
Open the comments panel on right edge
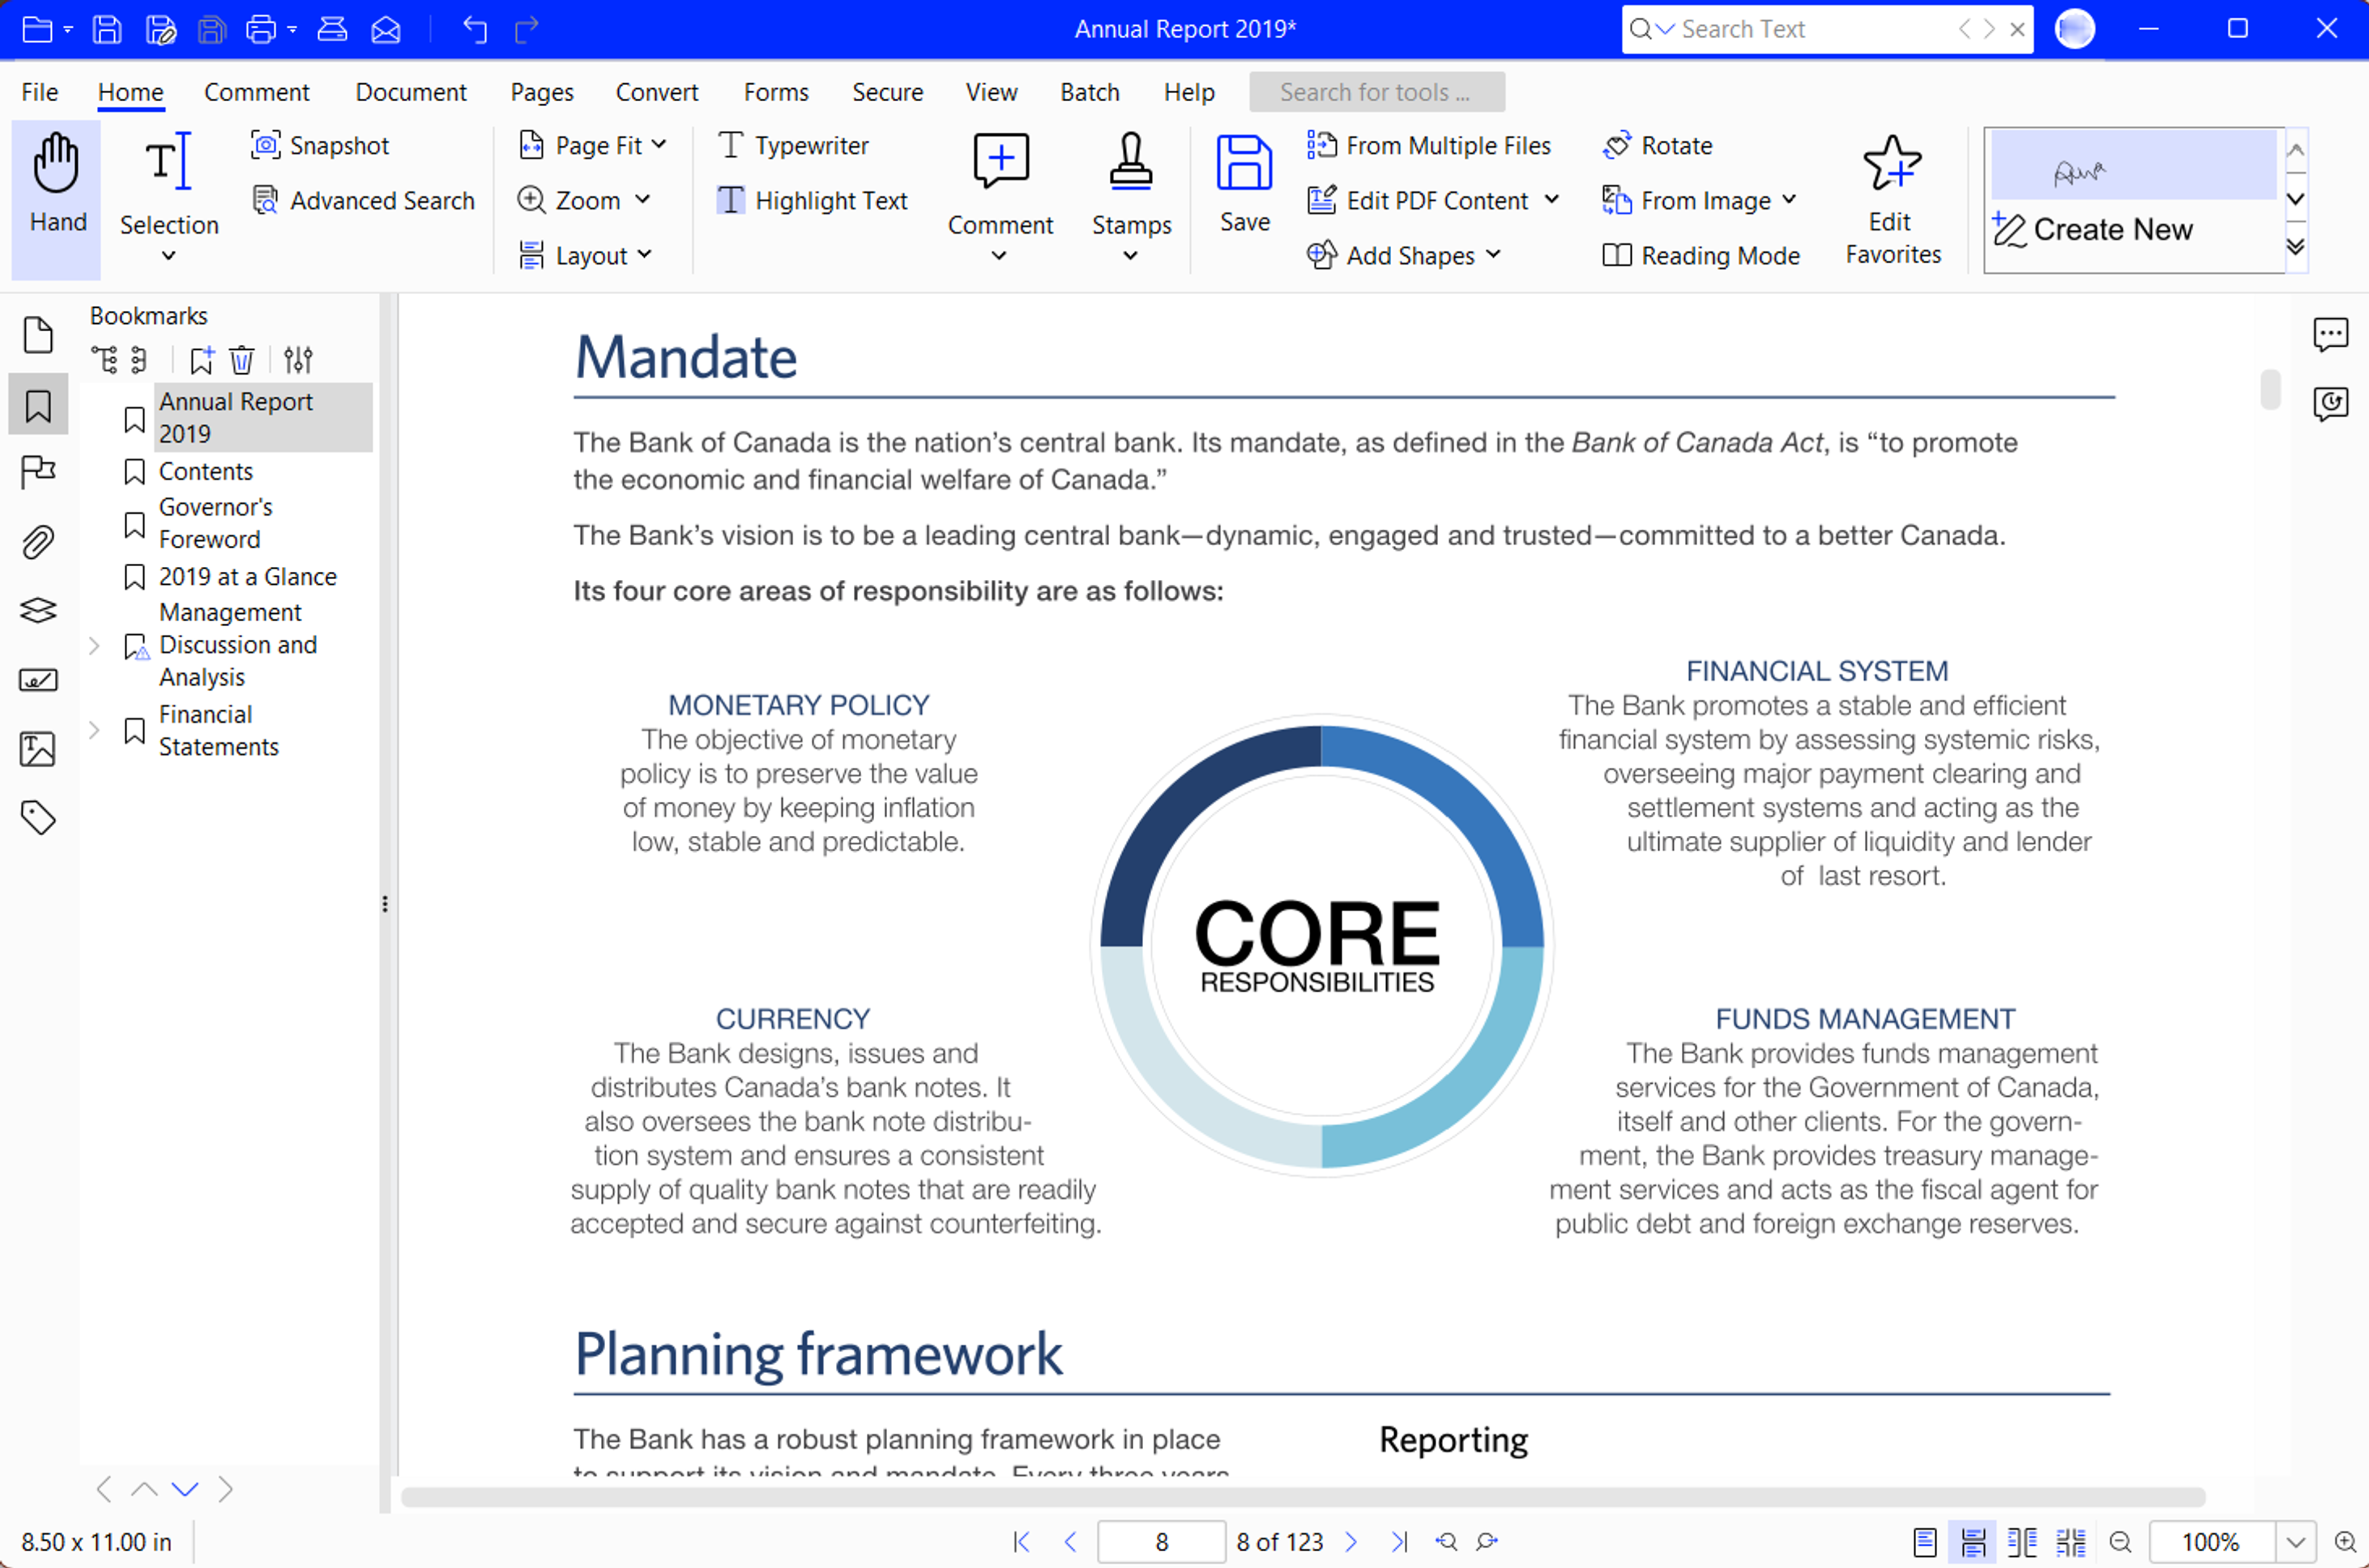pos(2330,334)
